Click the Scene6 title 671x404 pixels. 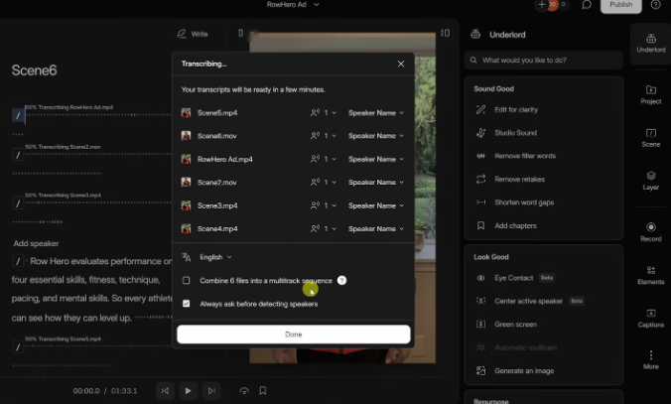(x=34, y=70)
